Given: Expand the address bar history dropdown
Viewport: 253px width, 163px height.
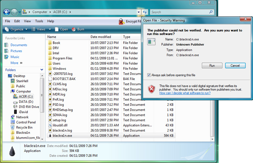Looking at the screenshot, I should pos(138,12).
